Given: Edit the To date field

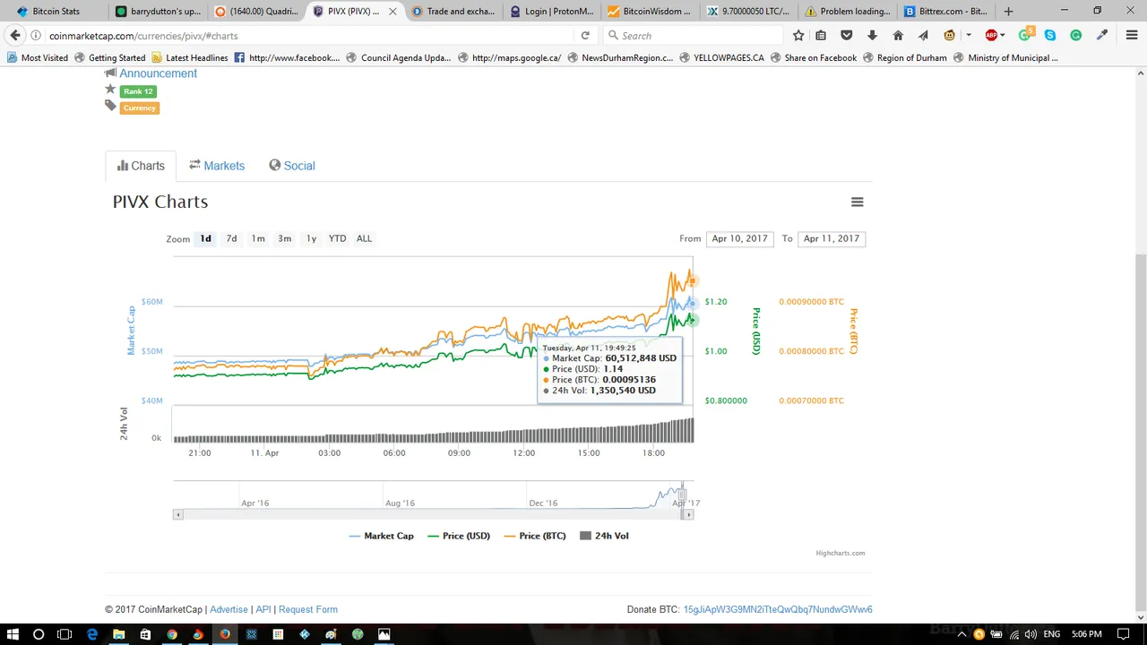Looking at the screenshot, I should [x=832, y=238].
